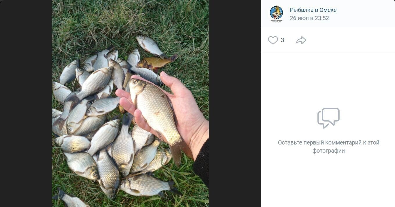Click the Рыбалка в Омске group avatar
Screen dimensions: 395x207
[x=276, y=14]
